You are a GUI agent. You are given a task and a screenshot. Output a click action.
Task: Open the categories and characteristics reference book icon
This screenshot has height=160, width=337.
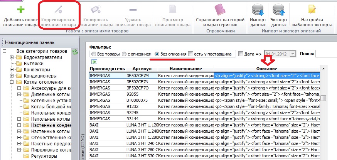coord(220,10)
